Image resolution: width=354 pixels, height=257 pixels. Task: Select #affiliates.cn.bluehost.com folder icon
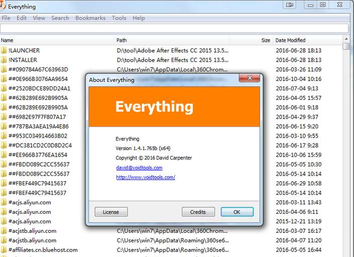pyautogui.click(x=4, y=250)
